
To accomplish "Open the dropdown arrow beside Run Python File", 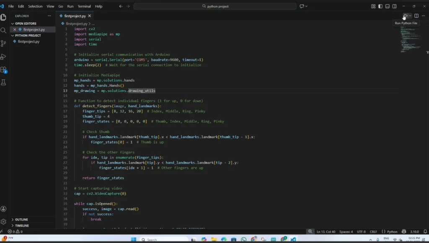I will click(x=410, y=16).
